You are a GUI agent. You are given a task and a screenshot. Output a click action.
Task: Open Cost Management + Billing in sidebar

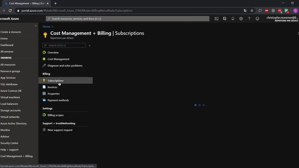click(x=16, y=156)
